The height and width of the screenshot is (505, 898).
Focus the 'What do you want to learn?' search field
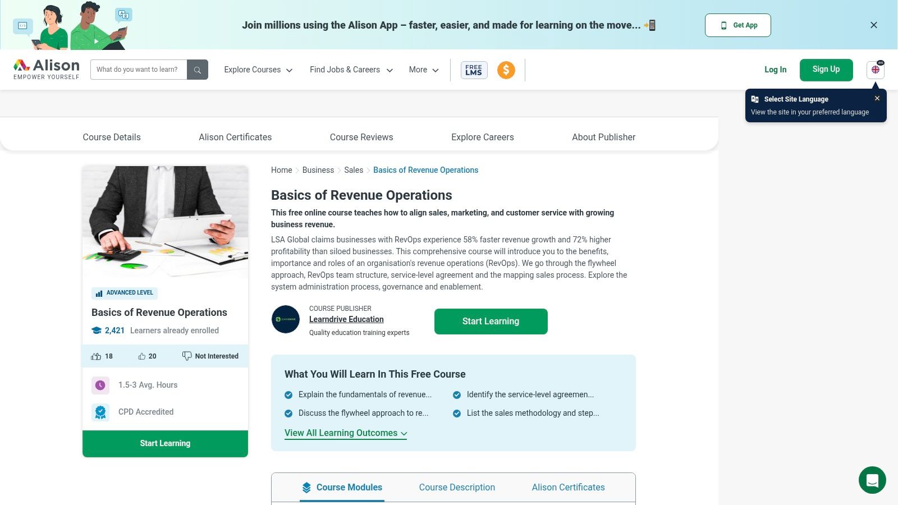[x=139, y=70]
